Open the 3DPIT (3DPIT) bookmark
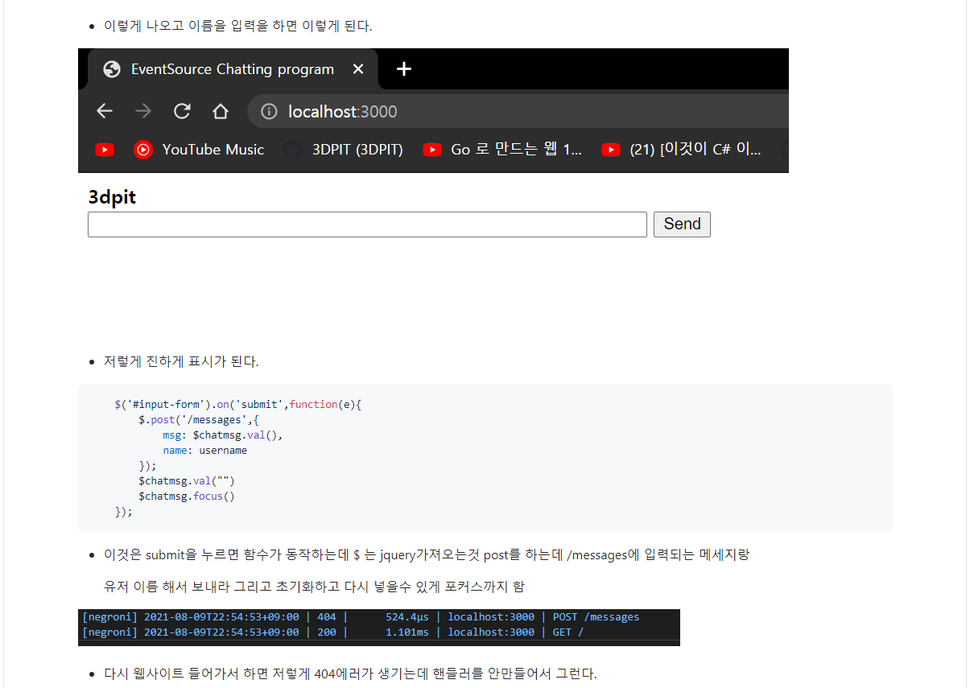Screen dimensions: 970x688 (357, 150)
